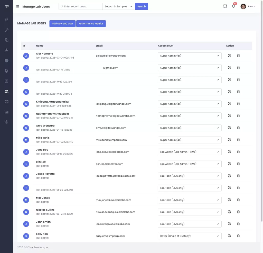Screen dimensions: 263x253
Task: Open the notifications bell icon
Action: pyautogui.click(x=233, y=6)
